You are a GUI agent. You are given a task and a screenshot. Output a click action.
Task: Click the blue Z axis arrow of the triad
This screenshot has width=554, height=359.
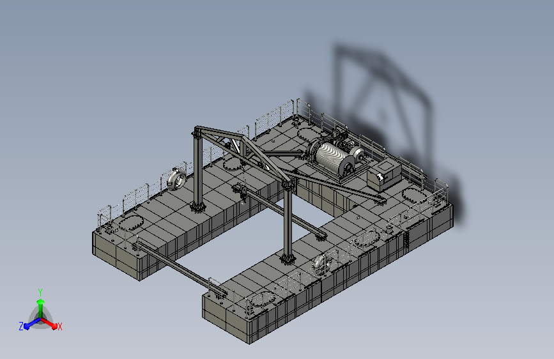pyautogui.click(x=32, y=324)
